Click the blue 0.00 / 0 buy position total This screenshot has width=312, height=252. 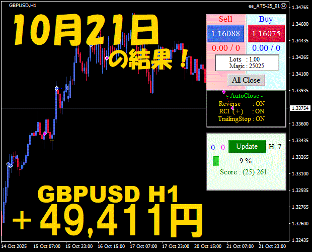pos(266,48)
